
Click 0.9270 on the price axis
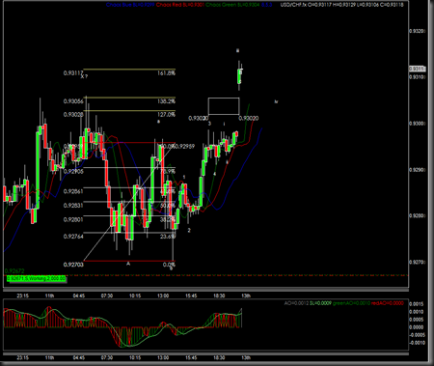(417, 263)
